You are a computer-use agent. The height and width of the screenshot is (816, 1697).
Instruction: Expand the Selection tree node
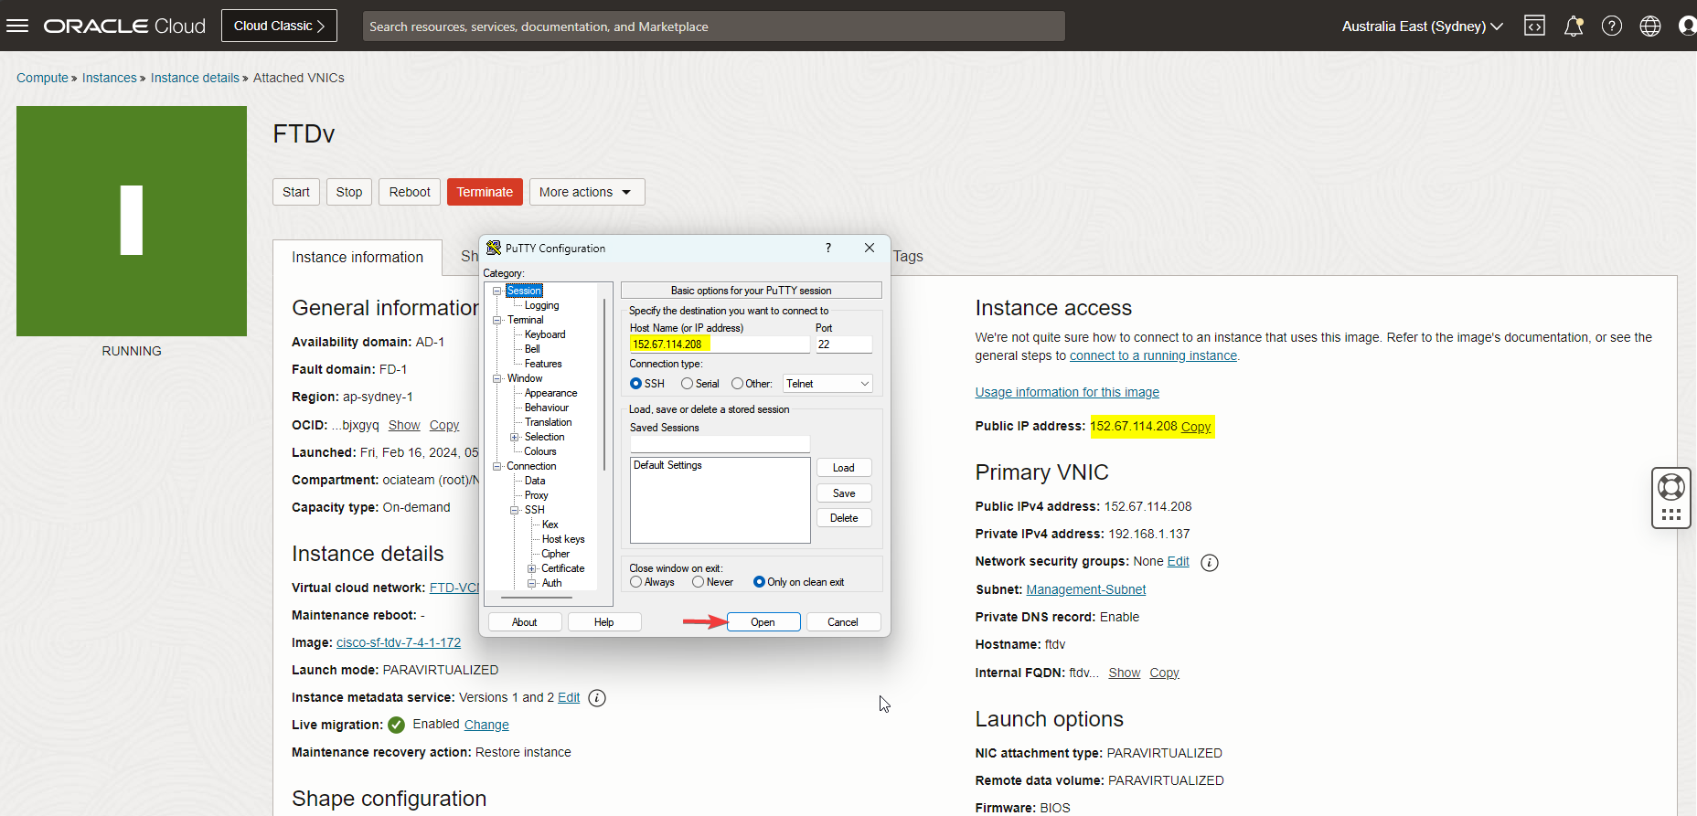pos(515,437)
